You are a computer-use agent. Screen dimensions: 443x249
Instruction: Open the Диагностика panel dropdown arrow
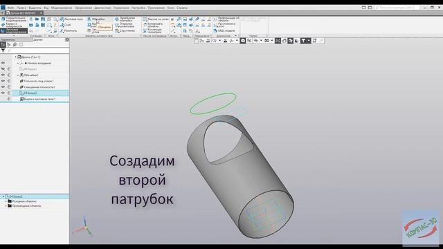(x=235, y=36)
